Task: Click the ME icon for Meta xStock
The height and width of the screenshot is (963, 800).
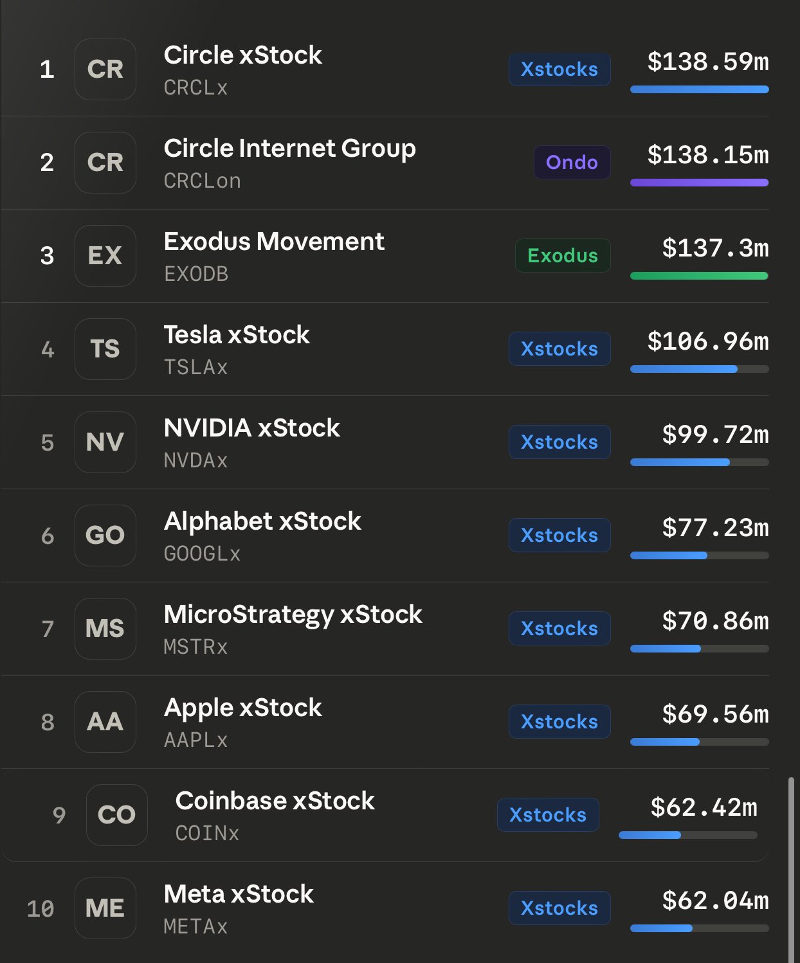Action: point(105,908)
